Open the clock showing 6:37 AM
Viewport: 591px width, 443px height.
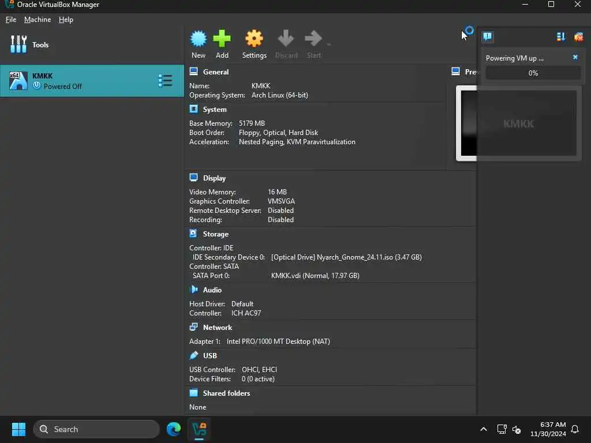click(x=548, y=429)
